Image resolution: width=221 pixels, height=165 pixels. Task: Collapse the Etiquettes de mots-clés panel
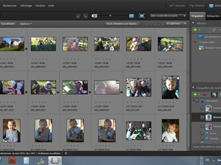[x=193, y=88]
